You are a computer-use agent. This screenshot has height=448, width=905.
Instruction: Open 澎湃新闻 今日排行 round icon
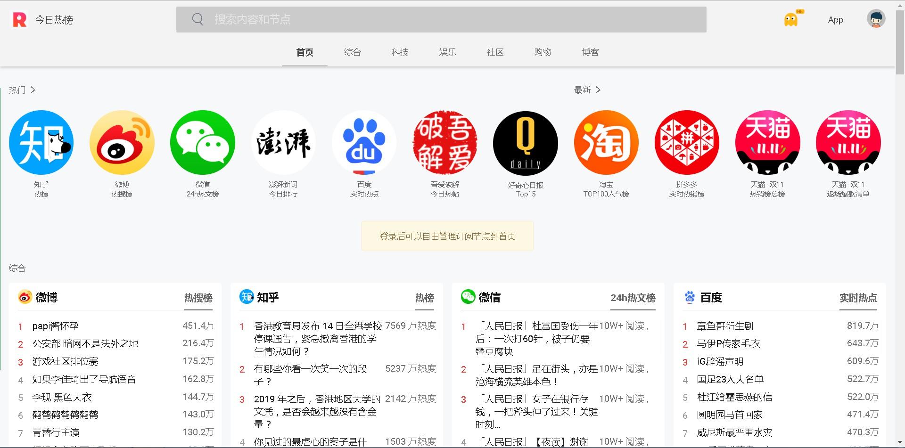pyautogui.click(x=283, y=143)
